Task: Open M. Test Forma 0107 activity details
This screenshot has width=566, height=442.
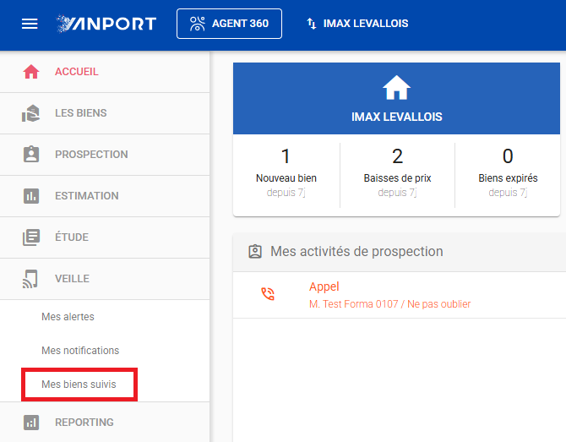Action: (389, 304)
